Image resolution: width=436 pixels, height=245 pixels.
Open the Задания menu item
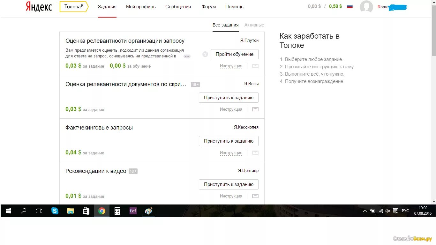pyautogui.click(x=107, y=7)
